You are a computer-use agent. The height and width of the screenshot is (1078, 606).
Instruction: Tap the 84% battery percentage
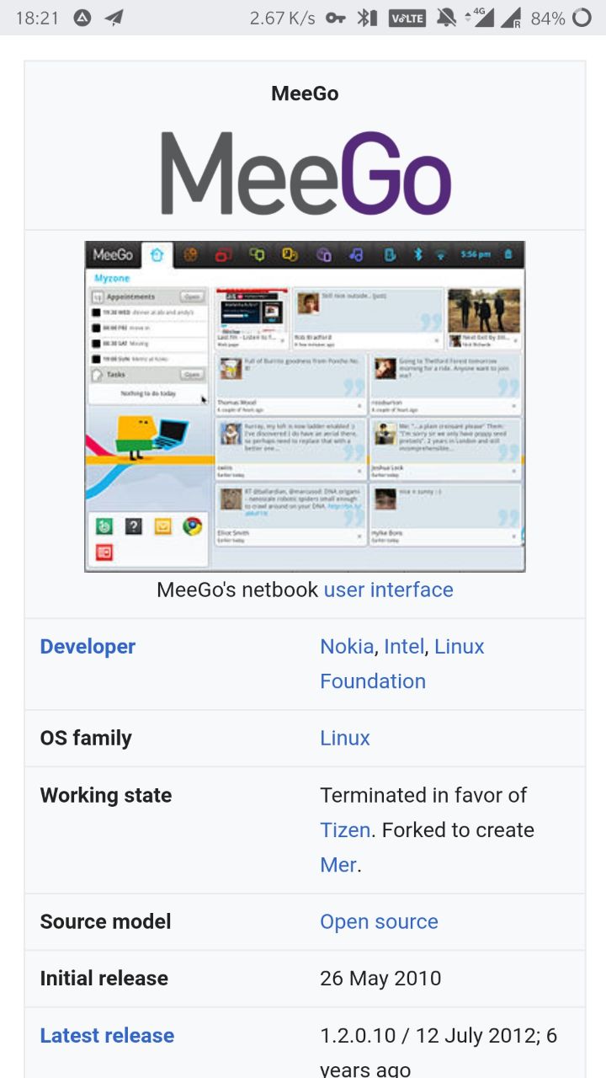(548, 18)
